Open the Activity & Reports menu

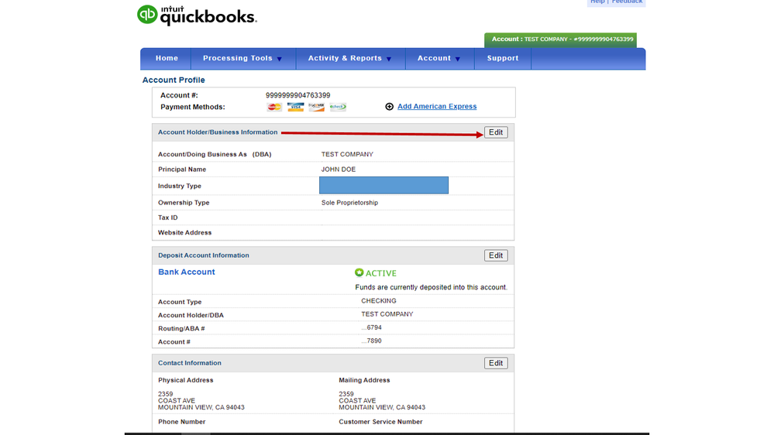350,58
